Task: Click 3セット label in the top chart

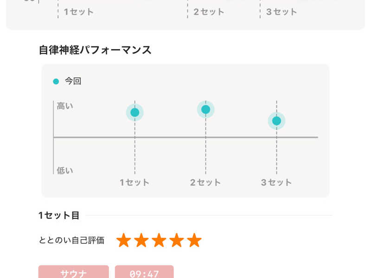Action: click(281, 12)
